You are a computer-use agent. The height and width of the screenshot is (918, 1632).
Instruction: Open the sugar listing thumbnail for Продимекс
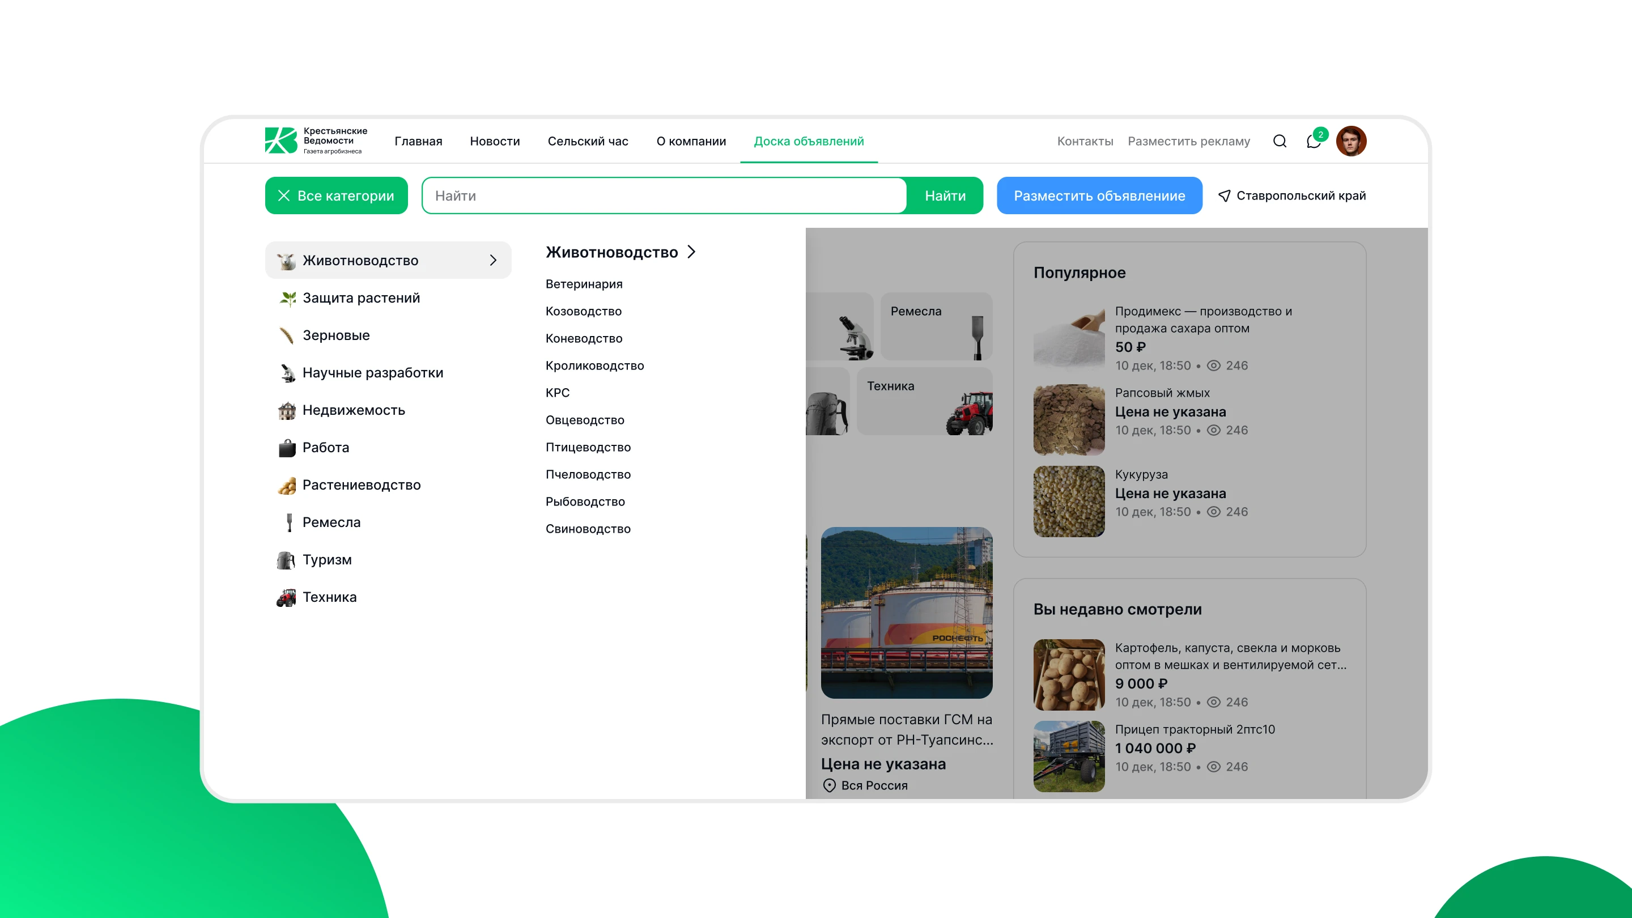coord(1069,339)
